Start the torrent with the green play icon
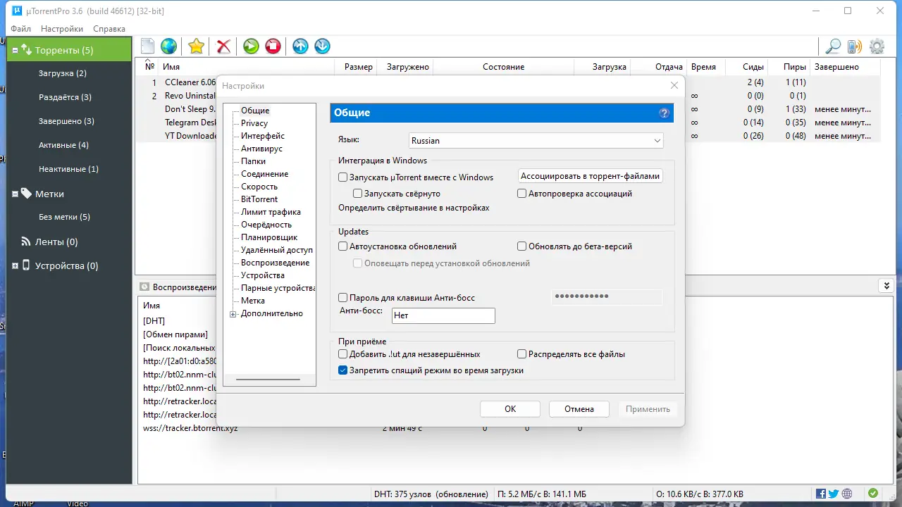Viewport: 902px width, 507px height. 251,46
